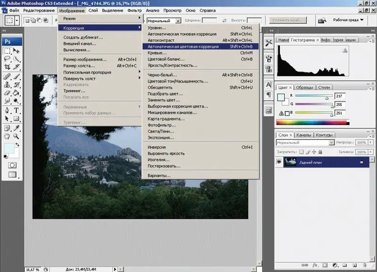Select the Rectangular Marquee tool in toolbox

7,51
